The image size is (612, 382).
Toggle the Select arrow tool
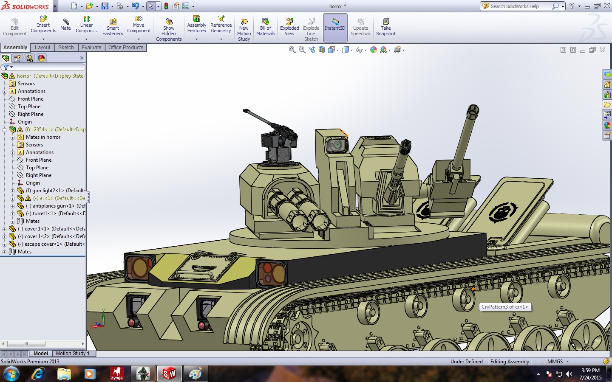(x=150, y=6)
